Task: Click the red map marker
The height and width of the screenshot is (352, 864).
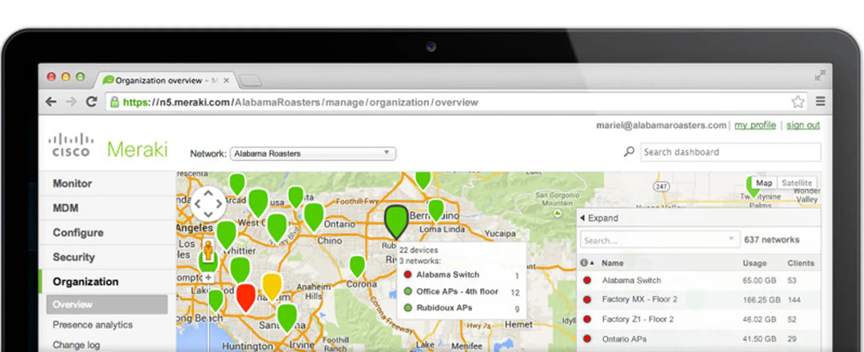Action: (246, 297)
